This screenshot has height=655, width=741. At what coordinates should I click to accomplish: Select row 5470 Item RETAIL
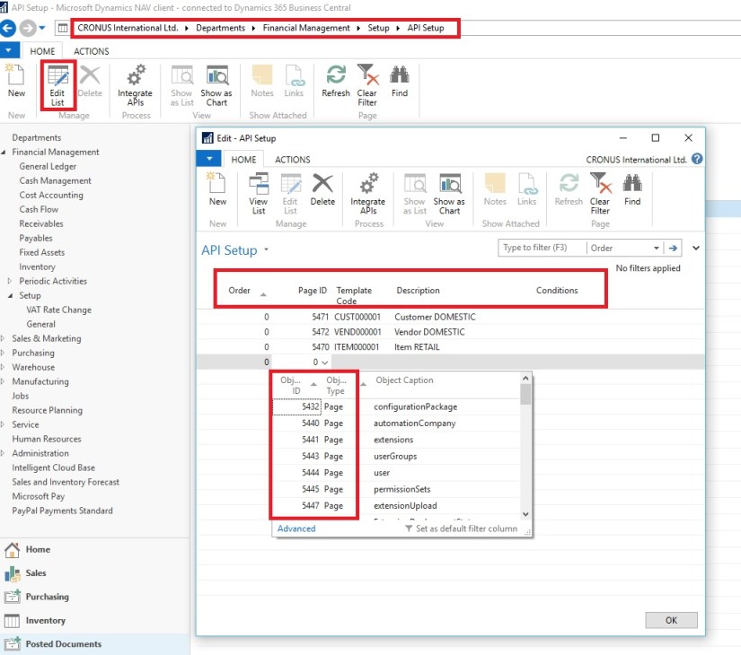pyautogui.click(x=449, y=347)
